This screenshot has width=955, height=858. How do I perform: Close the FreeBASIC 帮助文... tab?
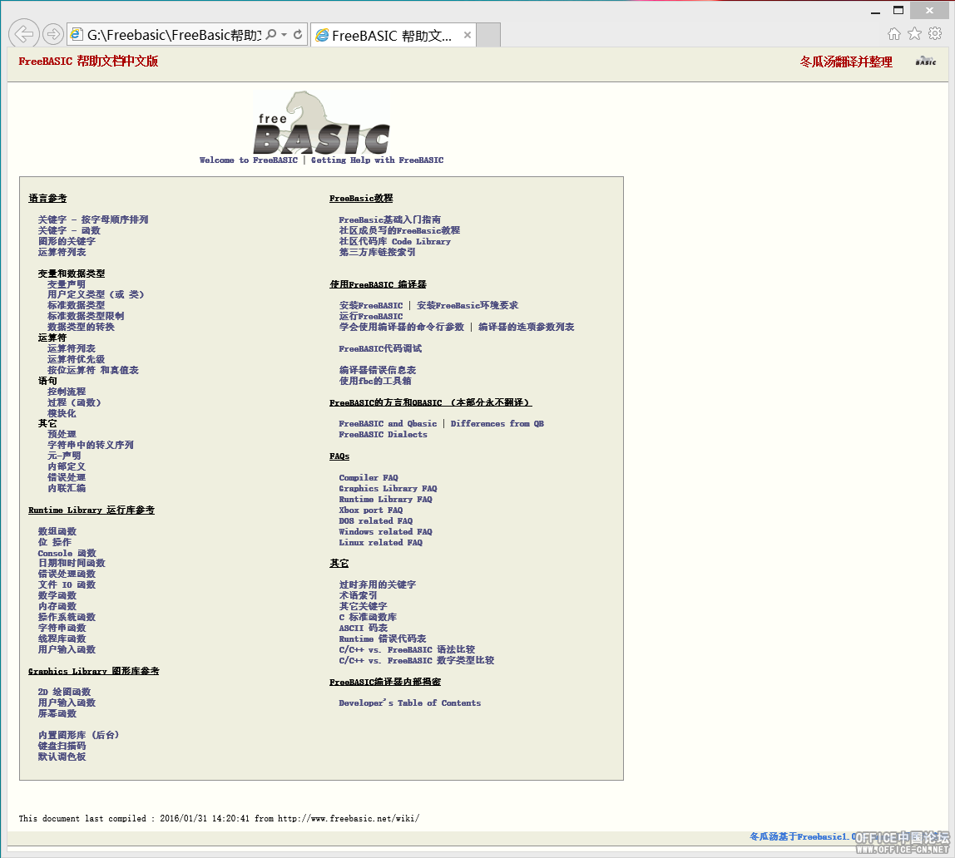pyautogui.click(x=468, y=35)
